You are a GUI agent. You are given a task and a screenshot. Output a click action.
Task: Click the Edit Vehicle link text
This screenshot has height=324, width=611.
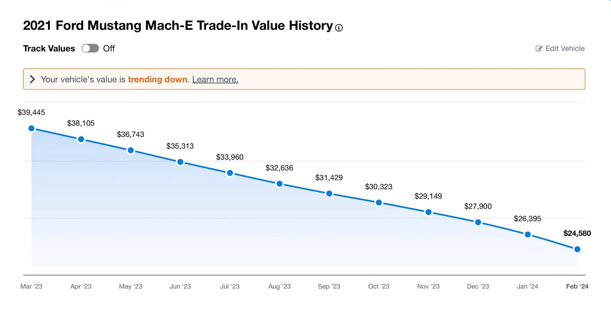pos(565,49)
